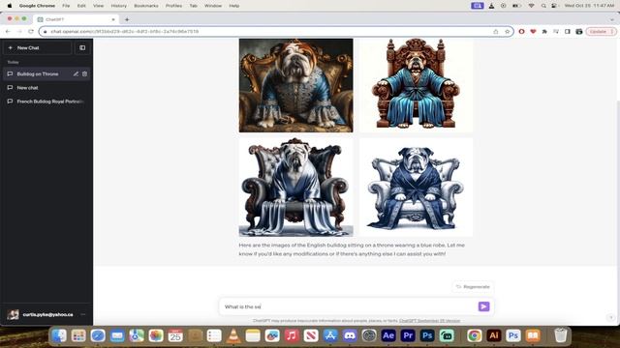Open a new browser tab
The width and height of the screenshot is (620, 348).
[127, 19]
